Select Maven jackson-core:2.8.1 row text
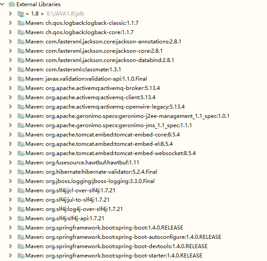Screen dimensions: 267x261 94,51
